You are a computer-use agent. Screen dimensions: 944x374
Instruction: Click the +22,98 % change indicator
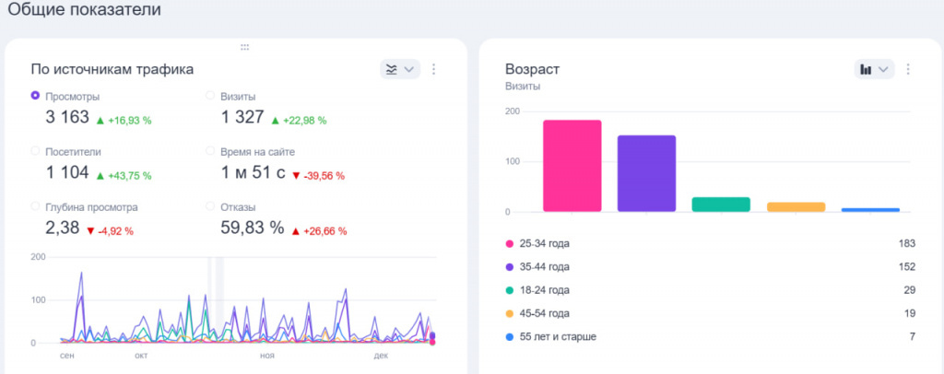tap(299, 121)
